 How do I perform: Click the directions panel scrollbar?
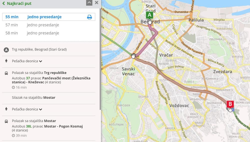click(x=100, y=59)
